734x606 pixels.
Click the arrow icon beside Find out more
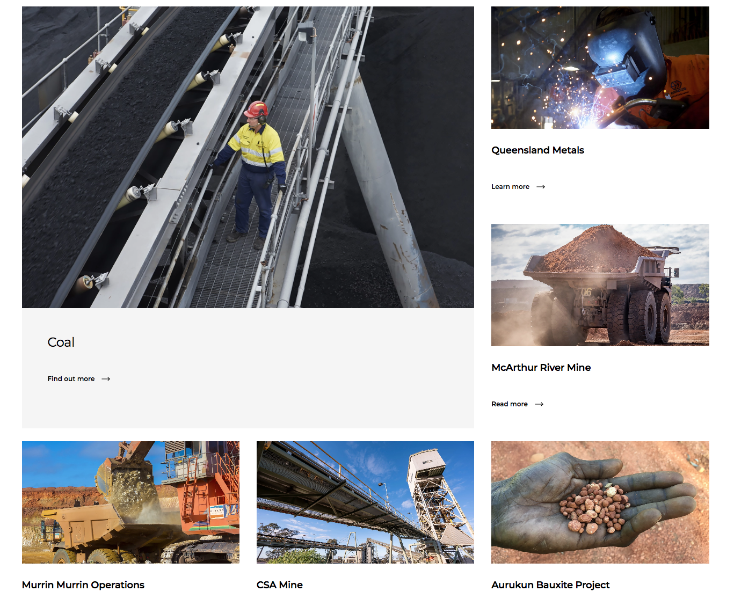106,379
